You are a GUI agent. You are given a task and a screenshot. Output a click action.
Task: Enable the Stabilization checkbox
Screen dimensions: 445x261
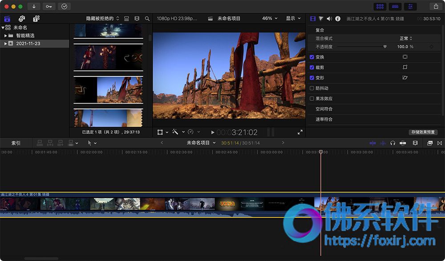(312, 88)
